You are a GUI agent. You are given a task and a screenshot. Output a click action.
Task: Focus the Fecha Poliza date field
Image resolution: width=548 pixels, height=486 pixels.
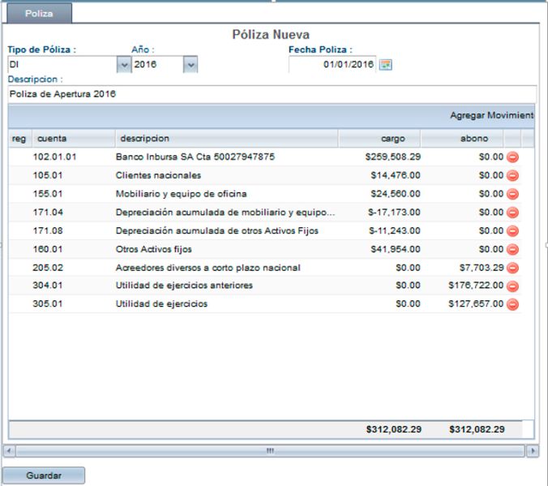tap(332, 65)
